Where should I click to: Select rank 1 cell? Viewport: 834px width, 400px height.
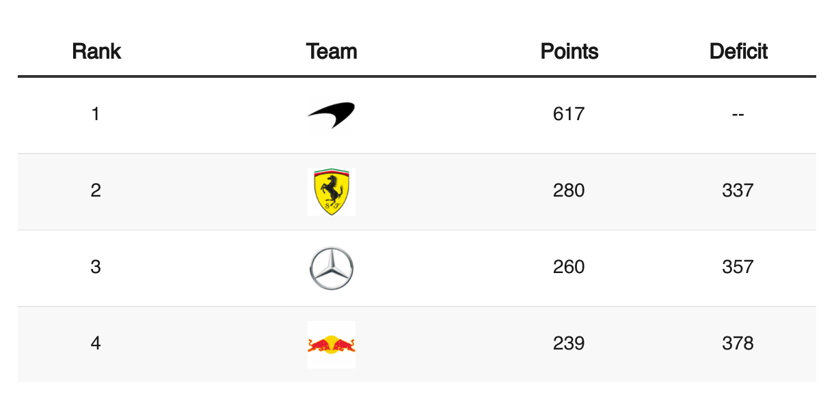click(96, 113)
